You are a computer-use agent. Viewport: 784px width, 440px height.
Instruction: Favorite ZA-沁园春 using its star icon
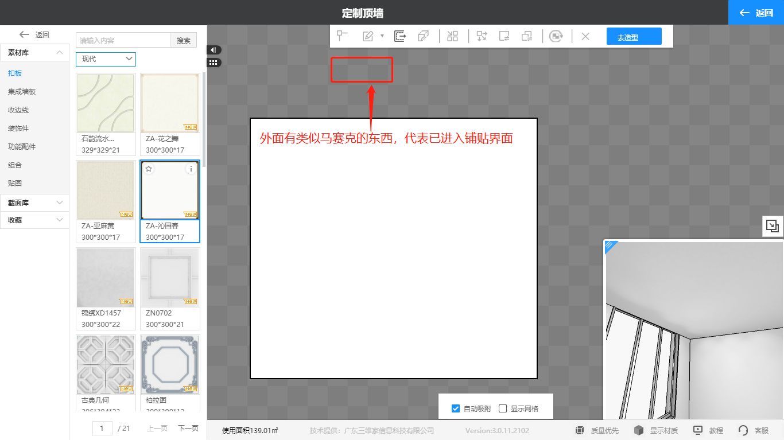(149, 169)
